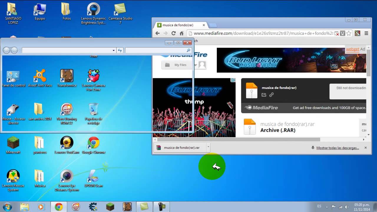The image size is (377, 212).
Task: Open the taskbar clock showing 05:20 p.m.
Action: pyautogui.click(x=362, y=207)
